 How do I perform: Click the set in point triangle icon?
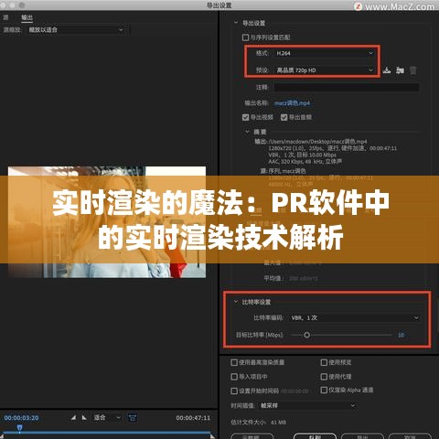pos(73,417)
